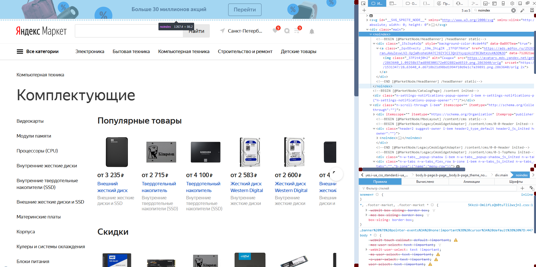Activate the eyedropper color picker tool
Viewport: 536px width, 267px height.
tap(523, 10)
